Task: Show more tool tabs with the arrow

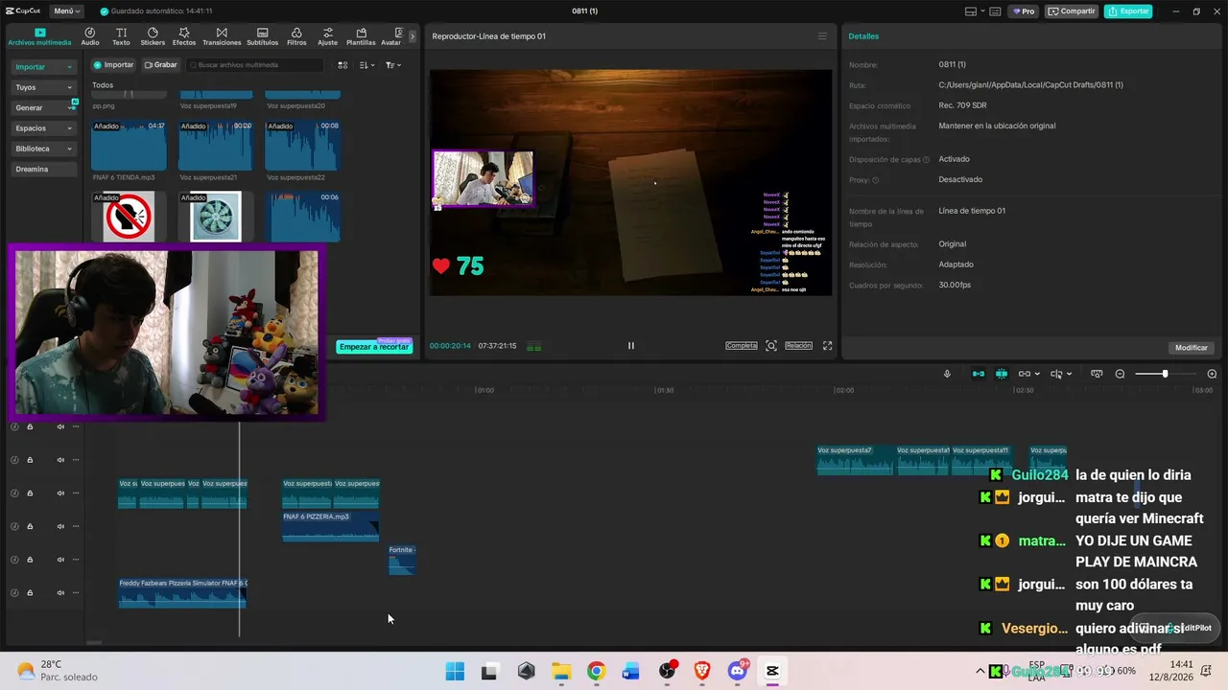Action: click(413, 36)
